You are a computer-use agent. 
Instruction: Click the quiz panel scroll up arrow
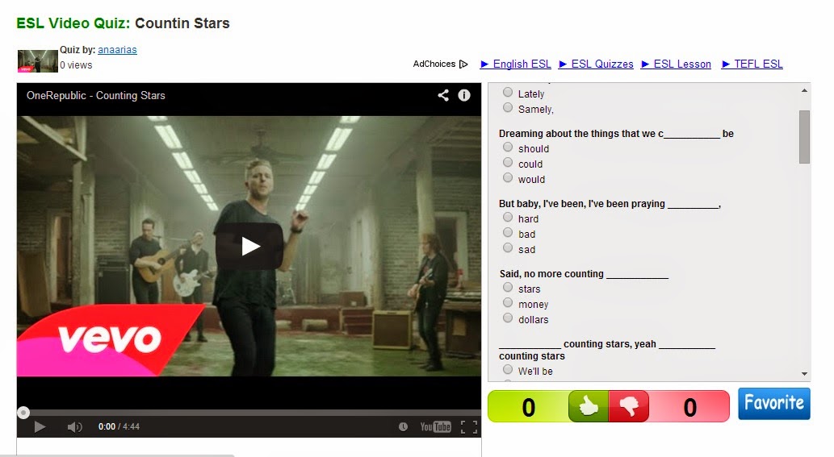click(x=804, y=91)
